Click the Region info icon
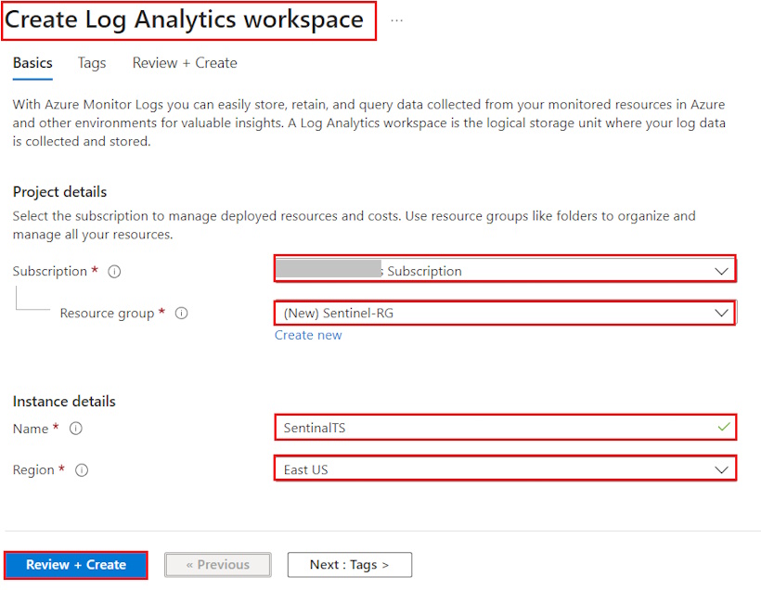Viewport: 761px width, 590px height. (82, 470)
